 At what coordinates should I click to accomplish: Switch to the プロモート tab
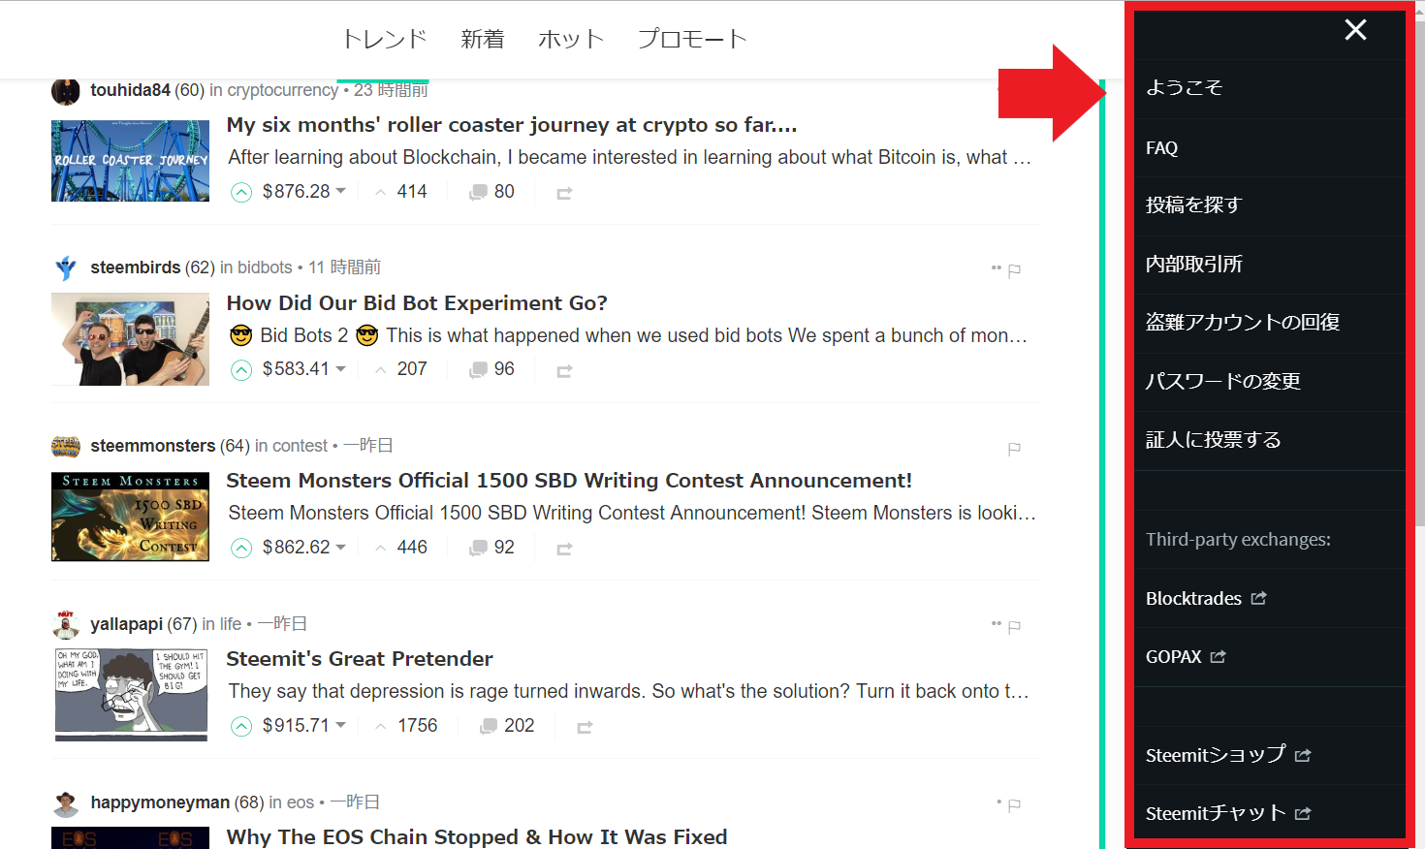point(692,39)
